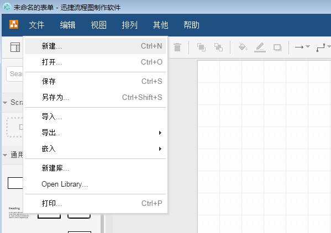Choose 新建库... menu entry
The width and height of the screenshot is (331, 233).
tap(95, 168)
